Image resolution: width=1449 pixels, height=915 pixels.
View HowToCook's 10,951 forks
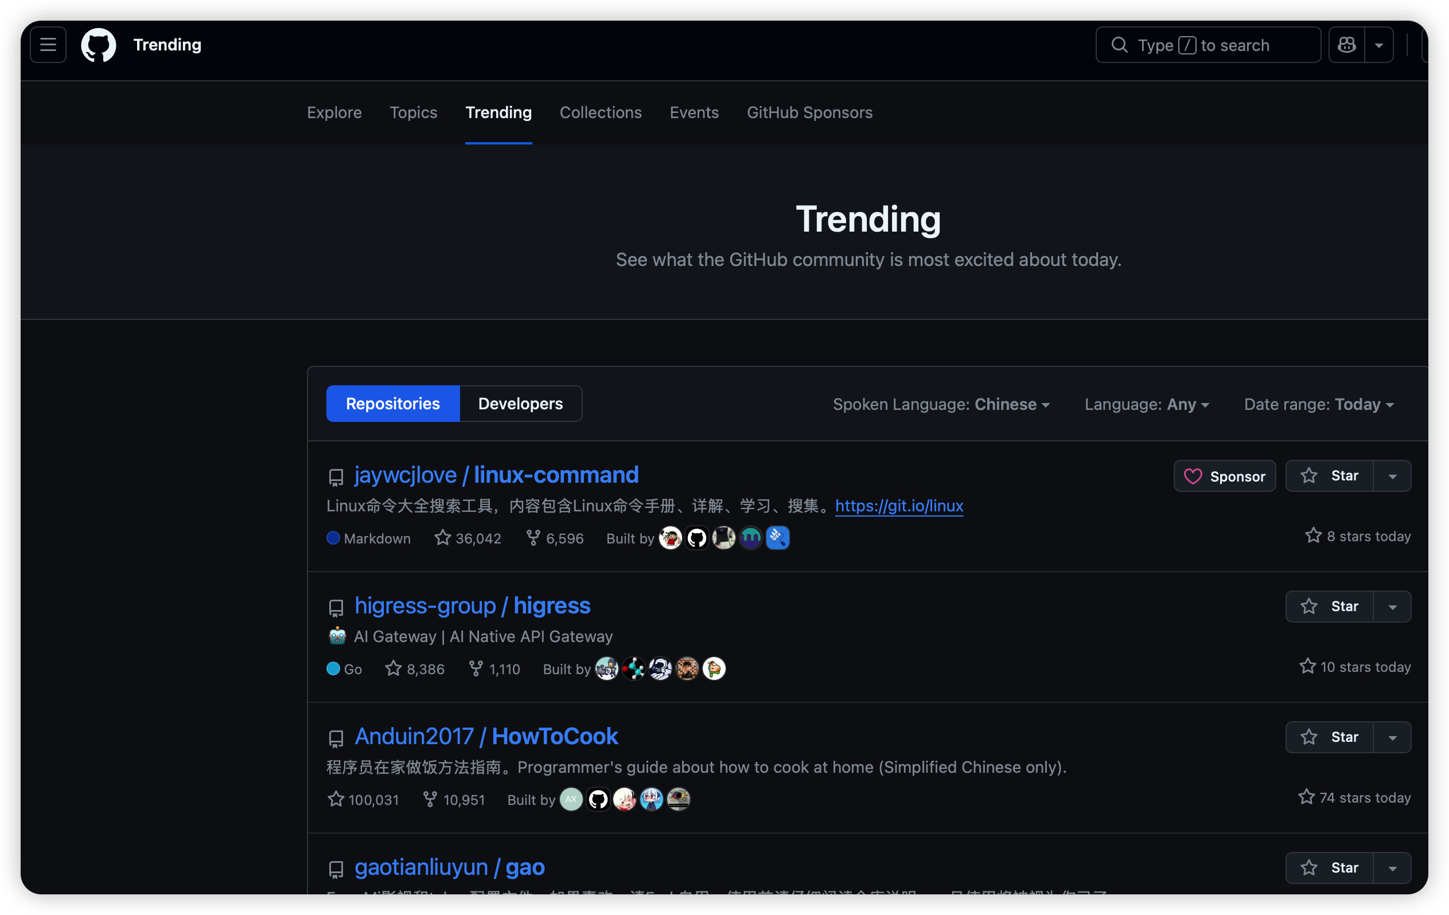(x=454, y=799)
